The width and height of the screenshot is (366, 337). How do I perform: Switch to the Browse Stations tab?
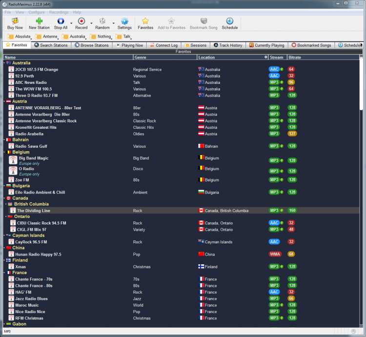tap(92, 45)
